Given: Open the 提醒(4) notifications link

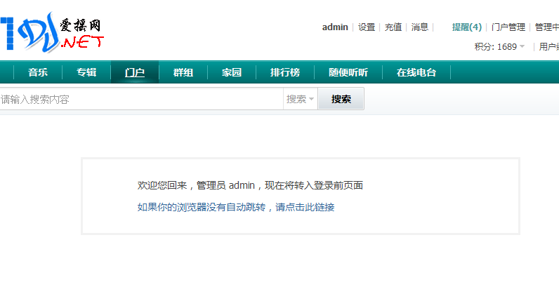Looking at the screenshot, I should pos(467,27).
